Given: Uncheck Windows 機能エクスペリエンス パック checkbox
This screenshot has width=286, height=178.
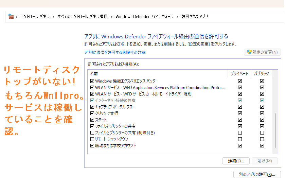Looking at the screenshot, I should 92,81.
